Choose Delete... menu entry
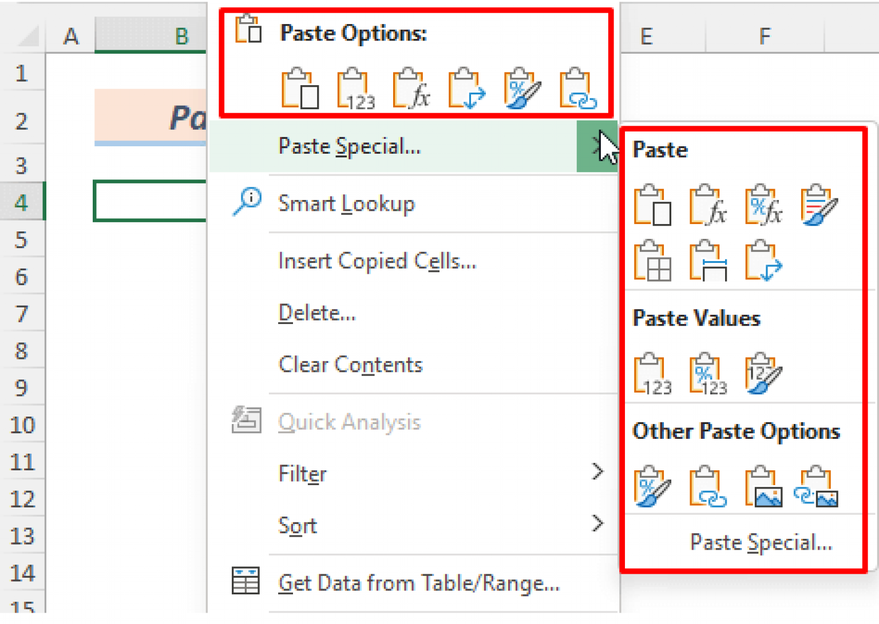Image resolution: width=879 pixels, height=624 pixels. pyautogui.click(x=414, y=313)
